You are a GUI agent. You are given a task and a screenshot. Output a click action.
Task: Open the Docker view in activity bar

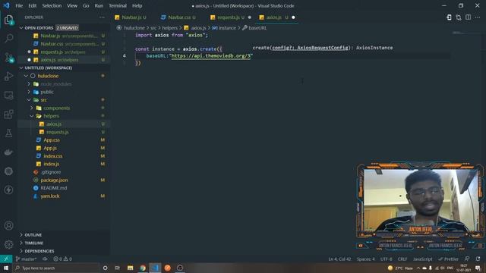click(8, 152)
